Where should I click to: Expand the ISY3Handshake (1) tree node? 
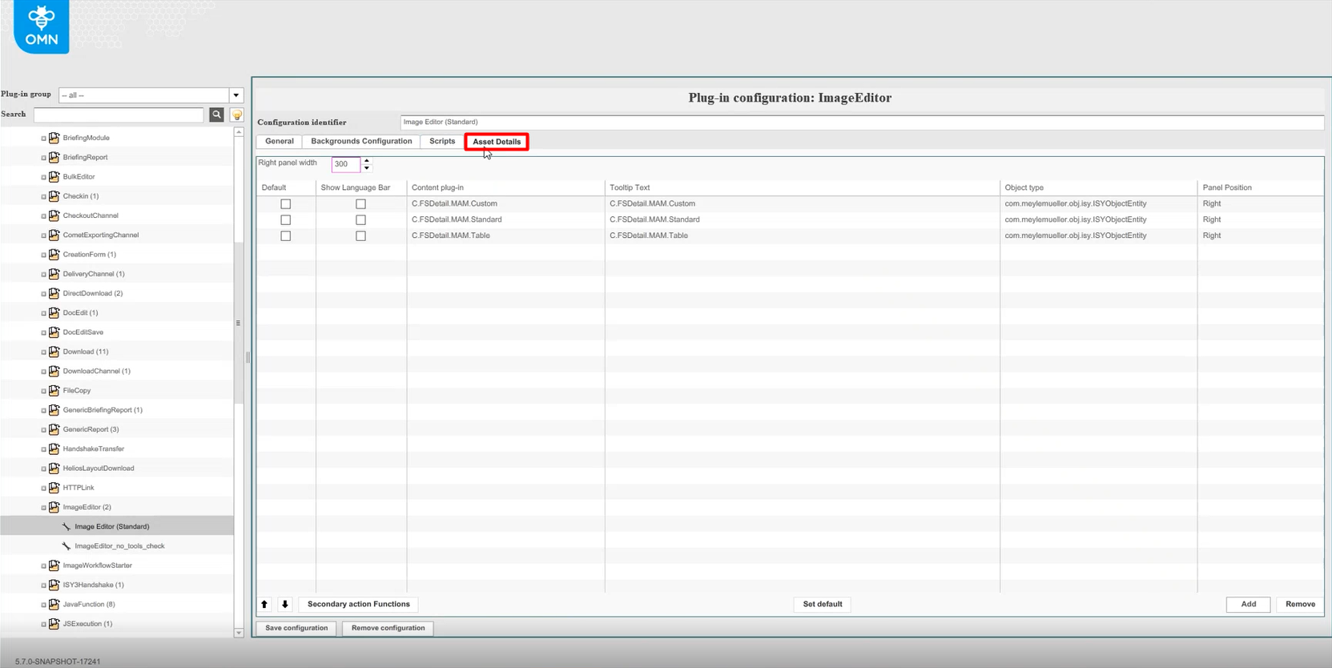pyautogui.click(x=43, y=586)
